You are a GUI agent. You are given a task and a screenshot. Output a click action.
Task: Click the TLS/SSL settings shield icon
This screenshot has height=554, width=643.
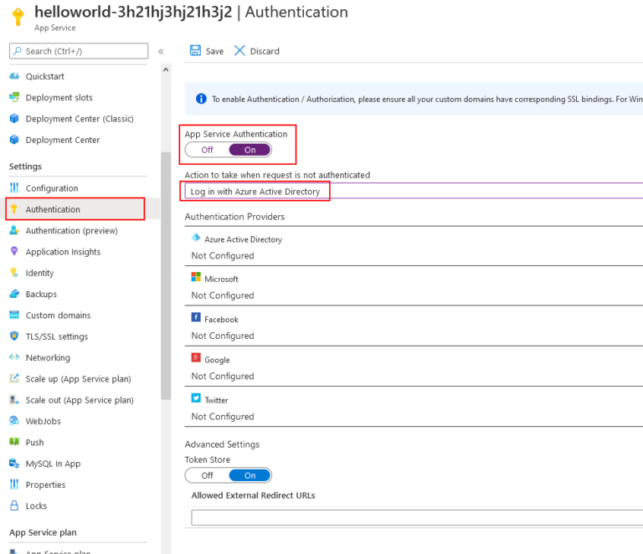pos(14,336)
